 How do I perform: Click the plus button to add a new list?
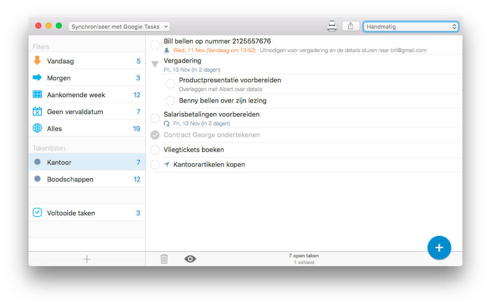(x=87, y=259)
